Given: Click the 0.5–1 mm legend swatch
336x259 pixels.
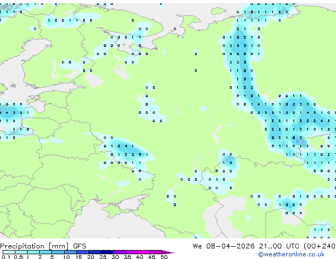Looking at the screenshot, I should click(21, 252).
